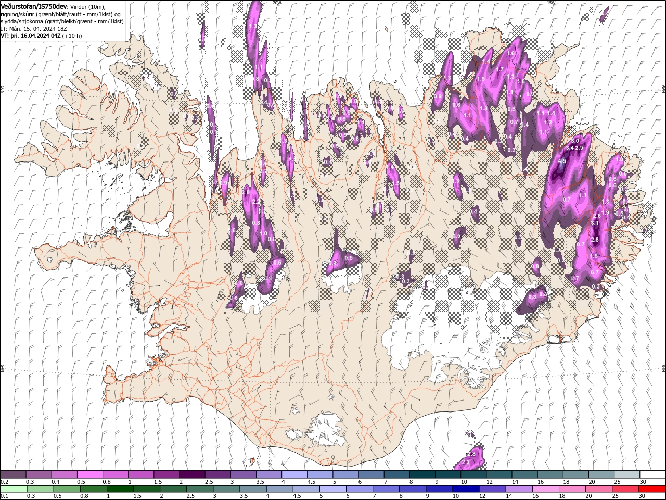Pick the pink lower swatch starting at 18

[x=571, y=489]
